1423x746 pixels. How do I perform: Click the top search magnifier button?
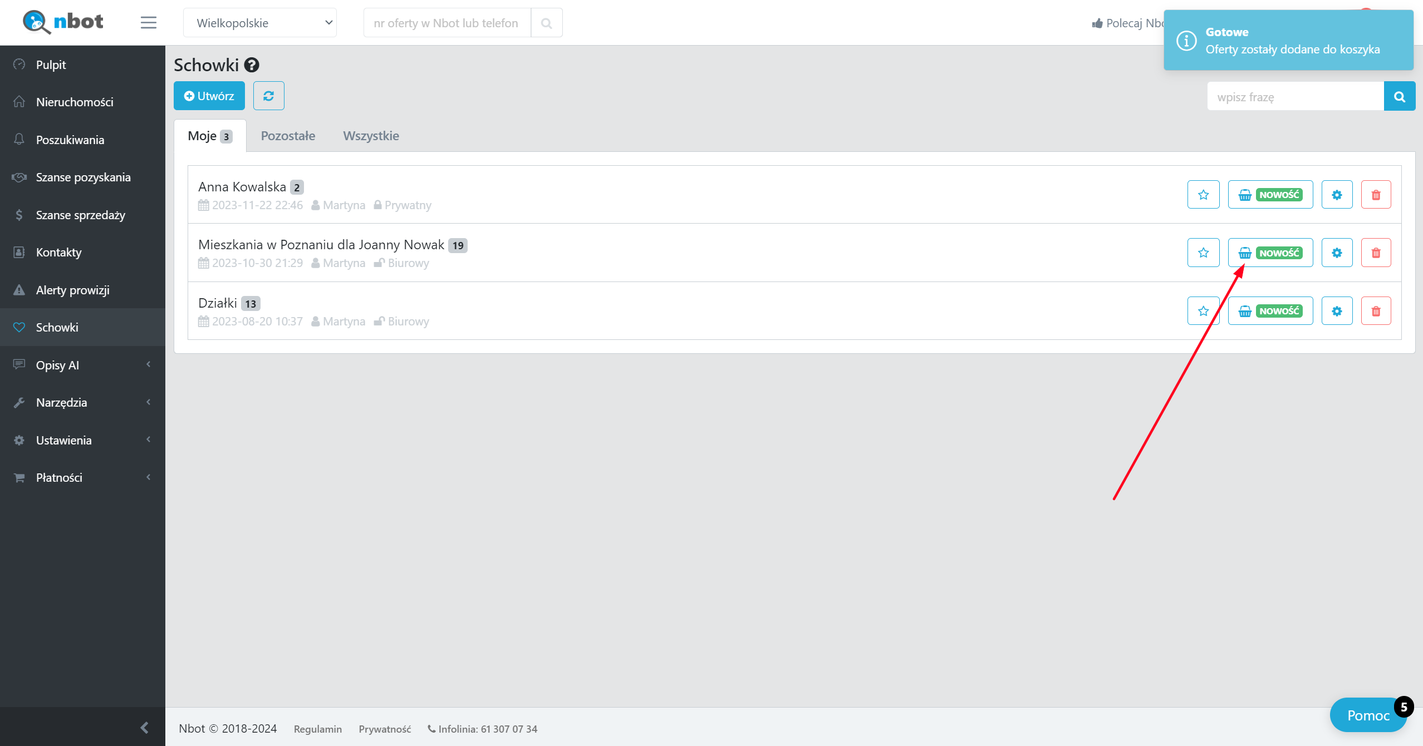[547, 23]
